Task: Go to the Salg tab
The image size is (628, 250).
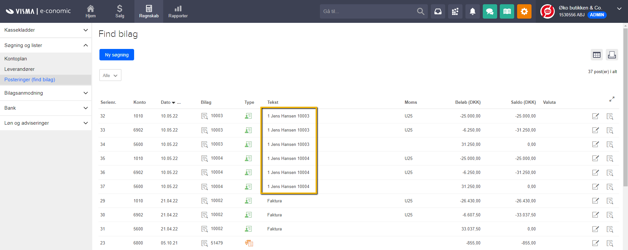Action: click(120, 11)
